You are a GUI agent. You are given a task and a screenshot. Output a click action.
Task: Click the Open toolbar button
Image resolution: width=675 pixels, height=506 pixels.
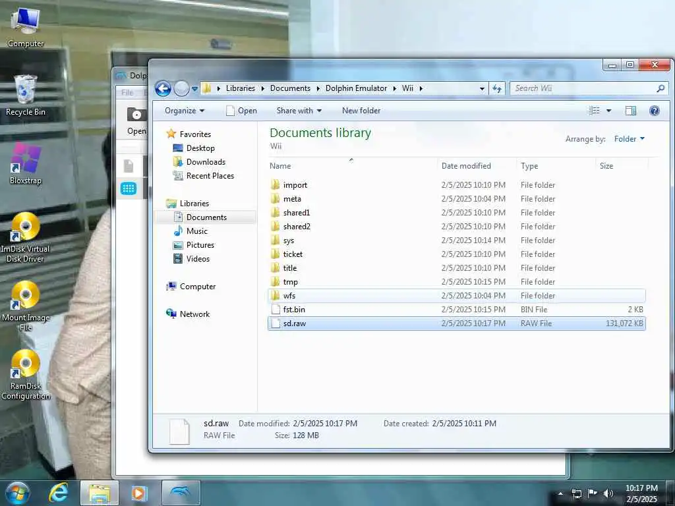pos(241,111)
